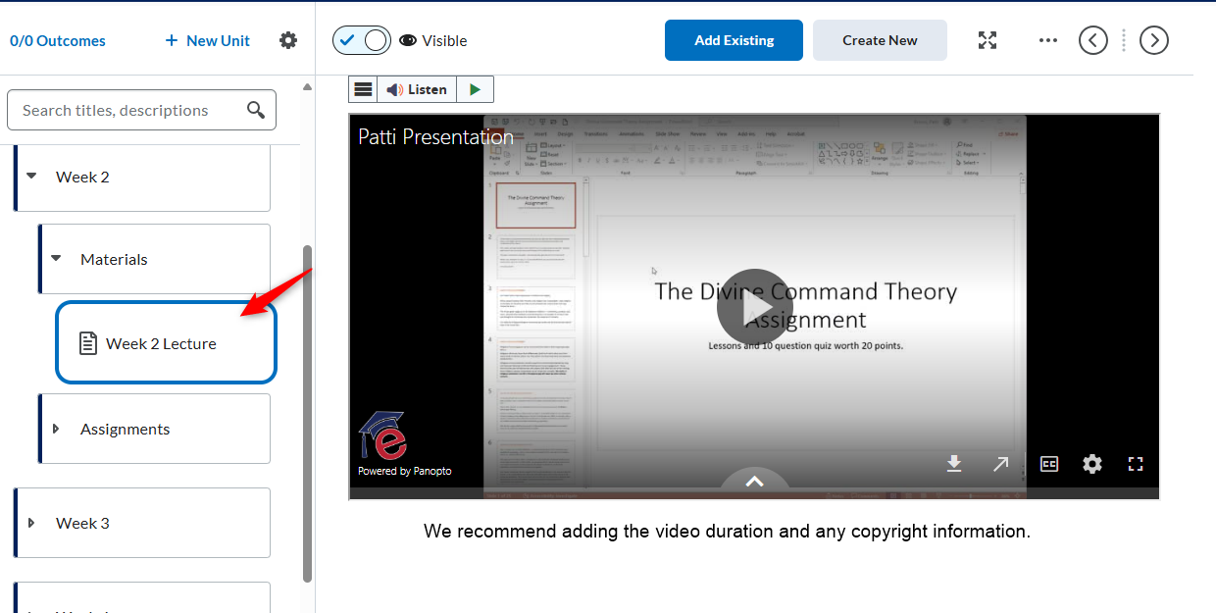Screen dimensions: 1216x613
Task: Add a New Unit
Action: (207, 40)
